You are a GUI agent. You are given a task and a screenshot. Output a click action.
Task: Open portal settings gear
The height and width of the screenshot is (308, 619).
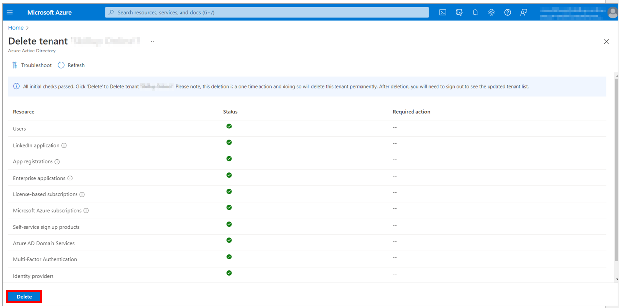coord(491,12)
